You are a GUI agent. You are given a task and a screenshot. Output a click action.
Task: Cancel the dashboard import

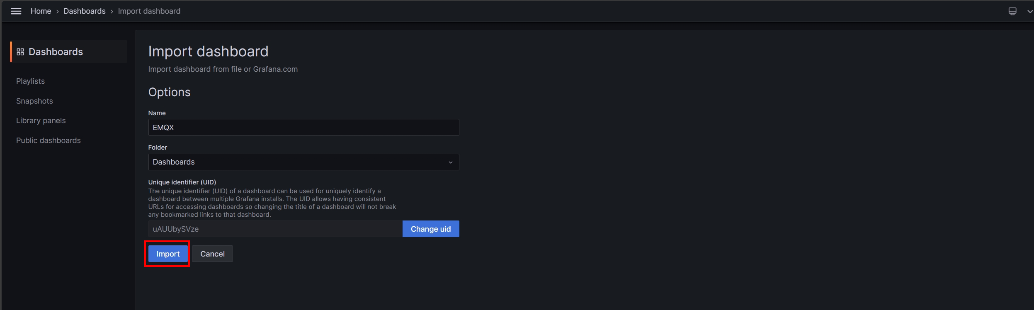[212, 254]
